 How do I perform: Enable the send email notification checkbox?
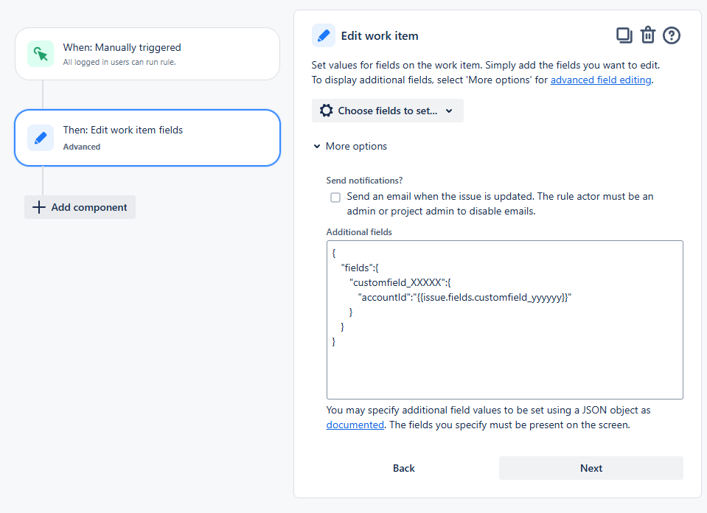click(x=335, y=198)
